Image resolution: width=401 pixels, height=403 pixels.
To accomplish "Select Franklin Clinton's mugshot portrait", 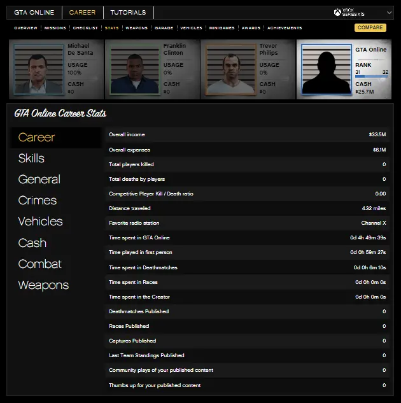I will coord(134,69).
